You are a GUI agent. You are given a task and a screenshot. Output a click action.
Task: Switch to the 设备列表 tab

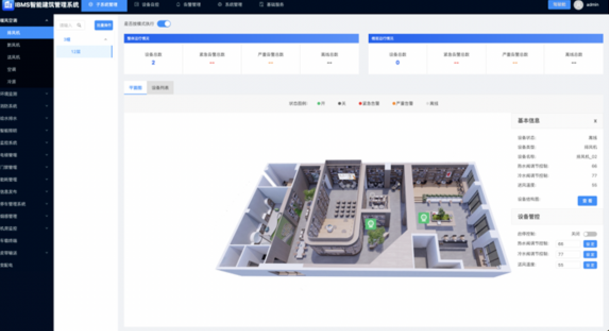tap(160, 88)
